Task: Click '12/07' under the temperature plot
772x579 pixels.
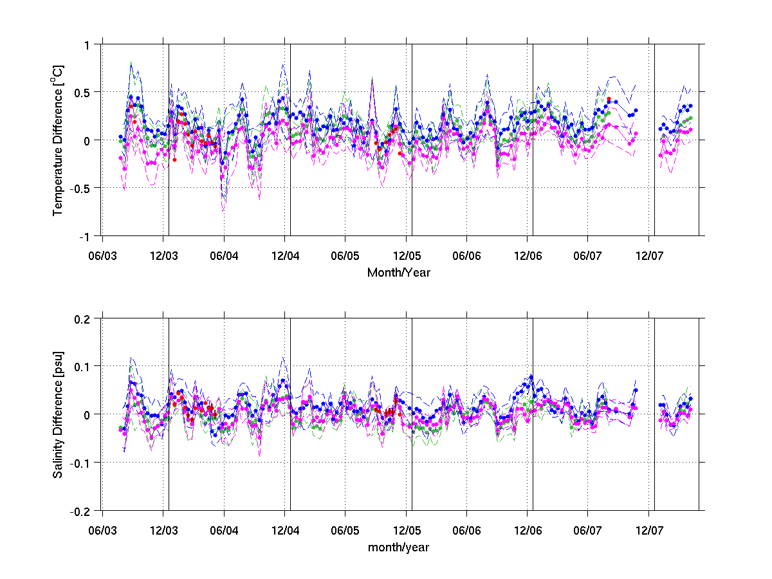Action: [x=648, y=256]
